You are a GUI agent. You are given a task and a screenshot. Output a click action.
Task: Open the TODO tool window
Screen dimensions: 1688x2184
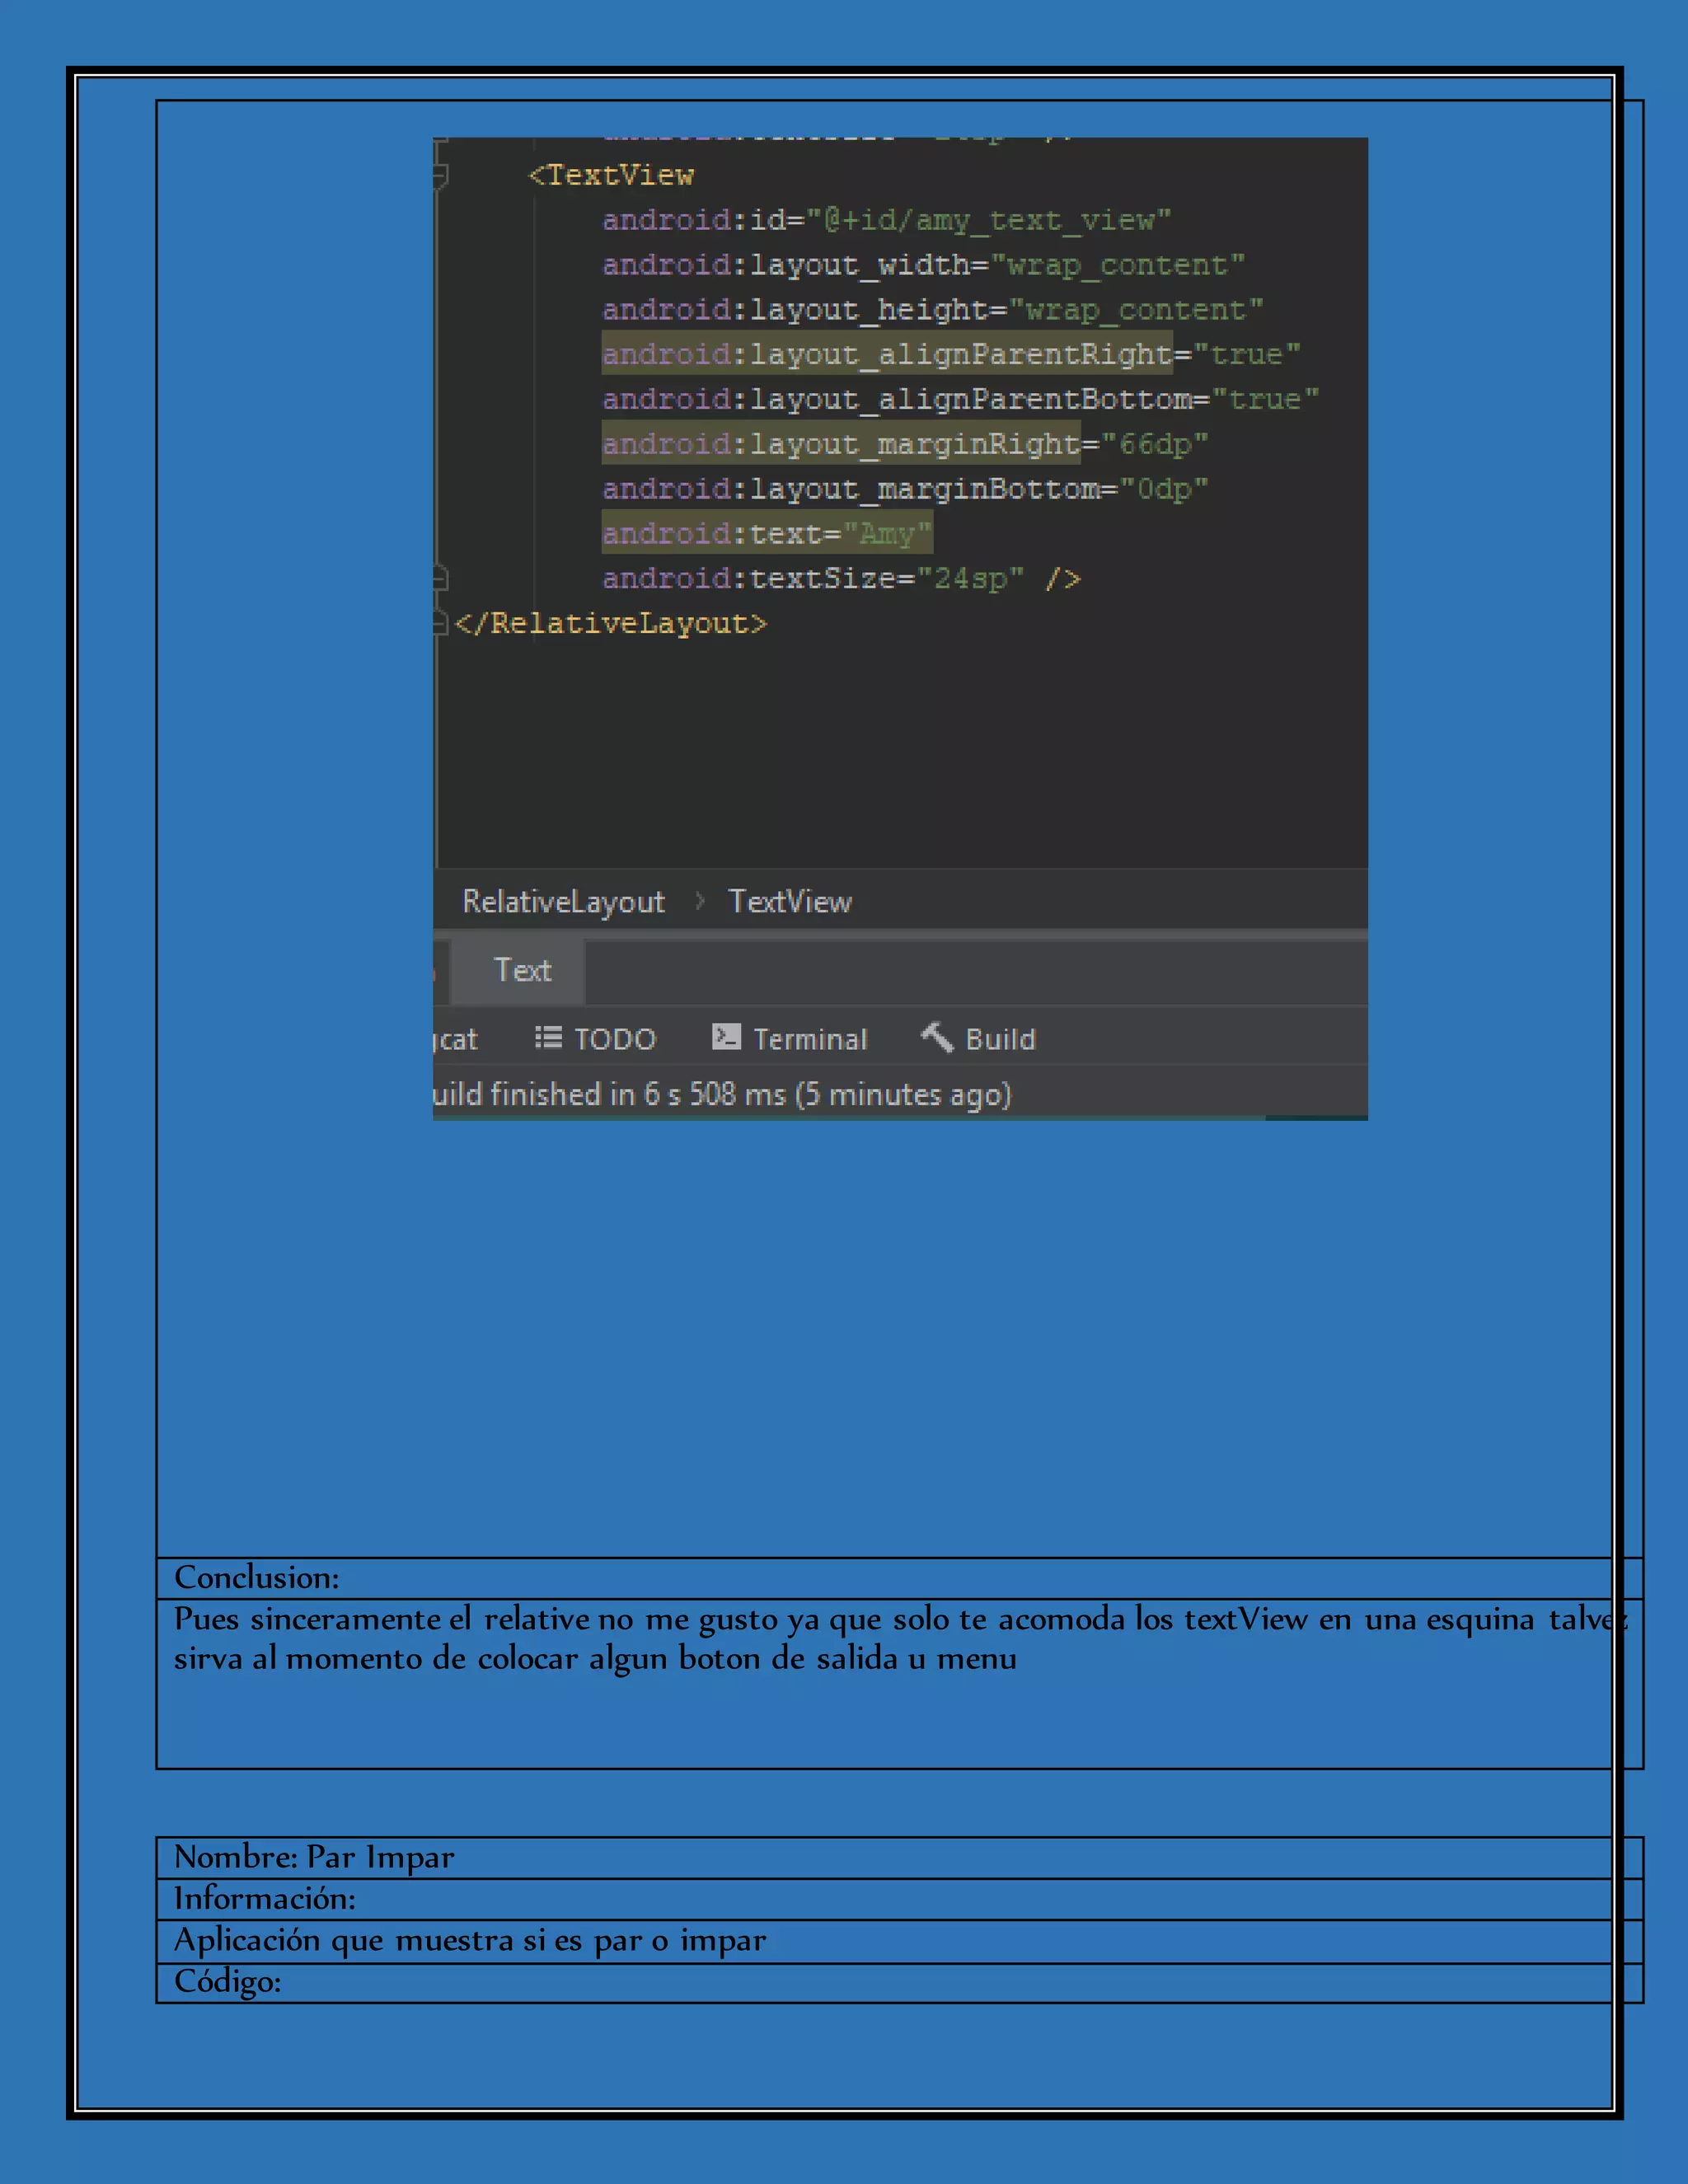coord(595,1038)
